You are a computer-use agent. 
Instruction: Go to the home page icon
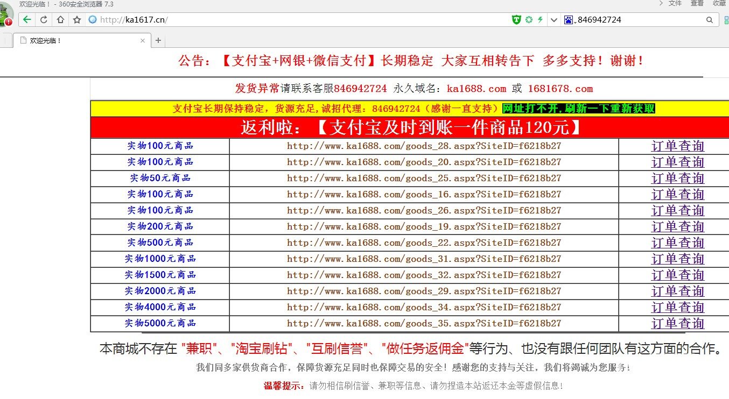coord(60,20)
